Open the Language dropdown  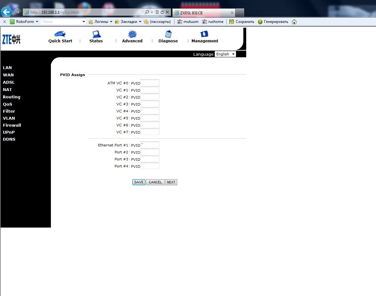(225, 54)
